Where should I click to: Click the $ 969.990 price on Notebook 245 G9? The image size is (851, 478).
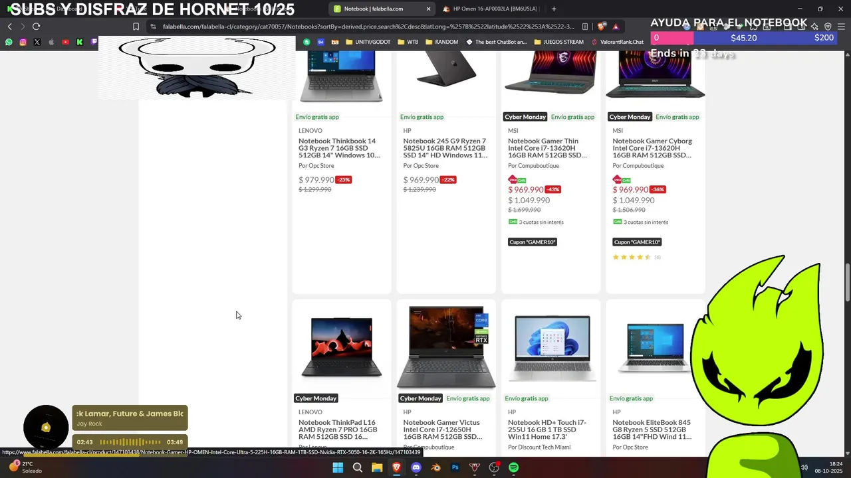421,180
